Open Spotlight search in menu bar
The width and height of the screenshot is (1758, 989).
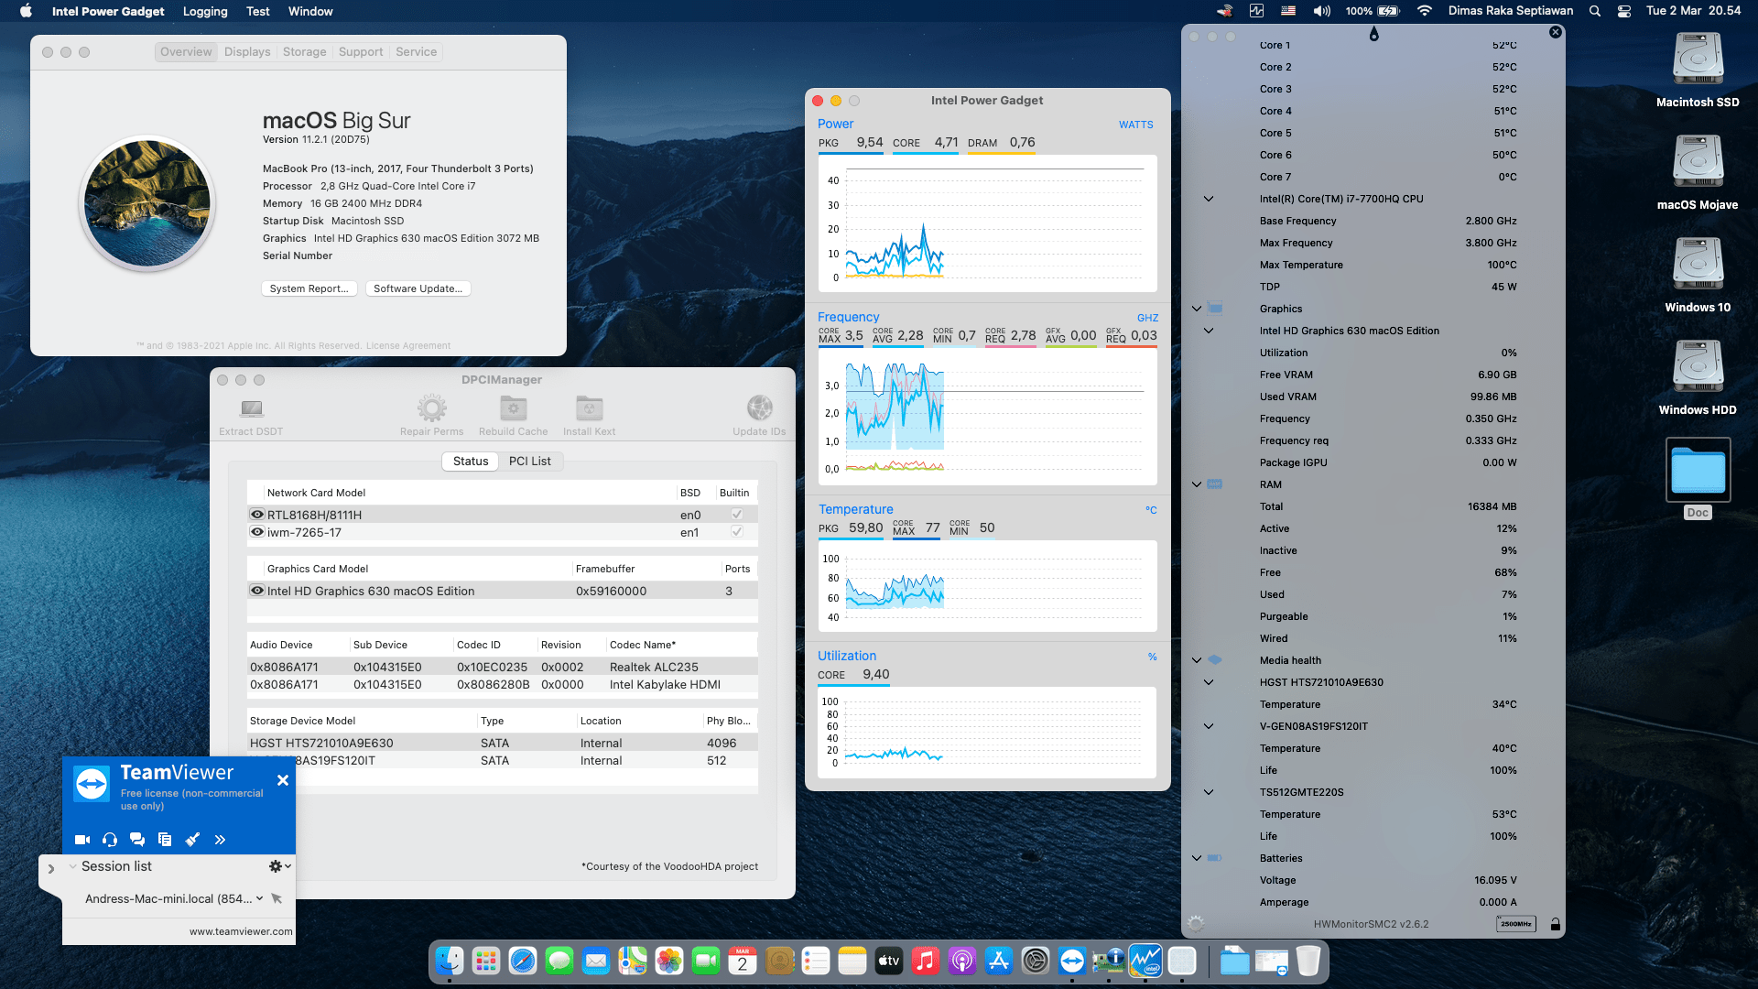(1595, 11)
